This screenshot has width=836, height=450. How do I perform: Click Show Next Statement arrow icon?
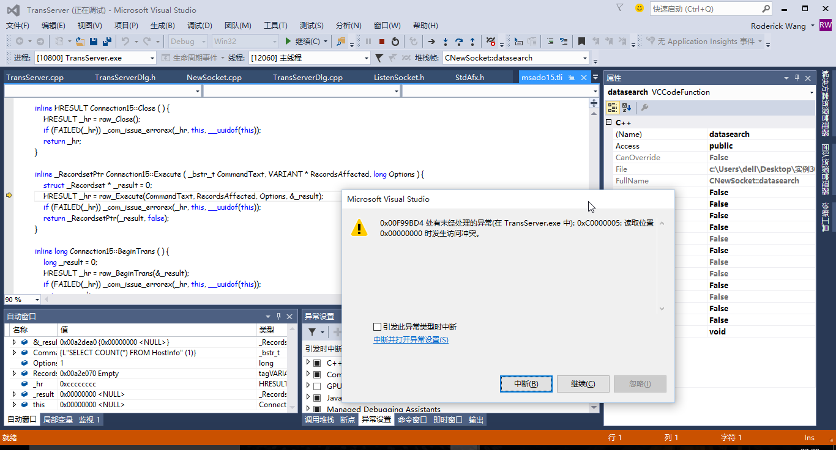tap(431, 42)
